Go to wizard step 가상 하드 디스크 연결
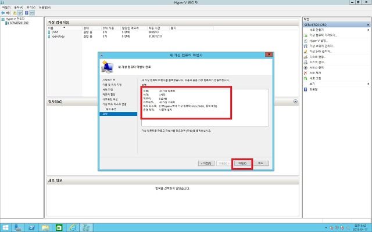Viewport: 372px width, 232px height. click(x=115, y=104)
